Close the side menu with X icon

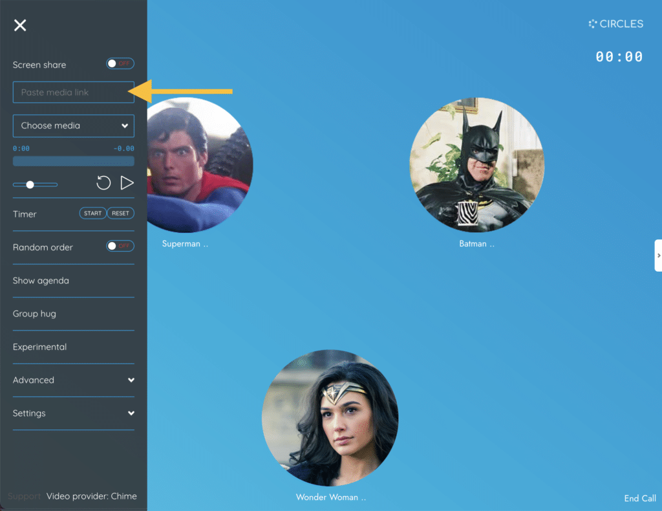[20, 25]
